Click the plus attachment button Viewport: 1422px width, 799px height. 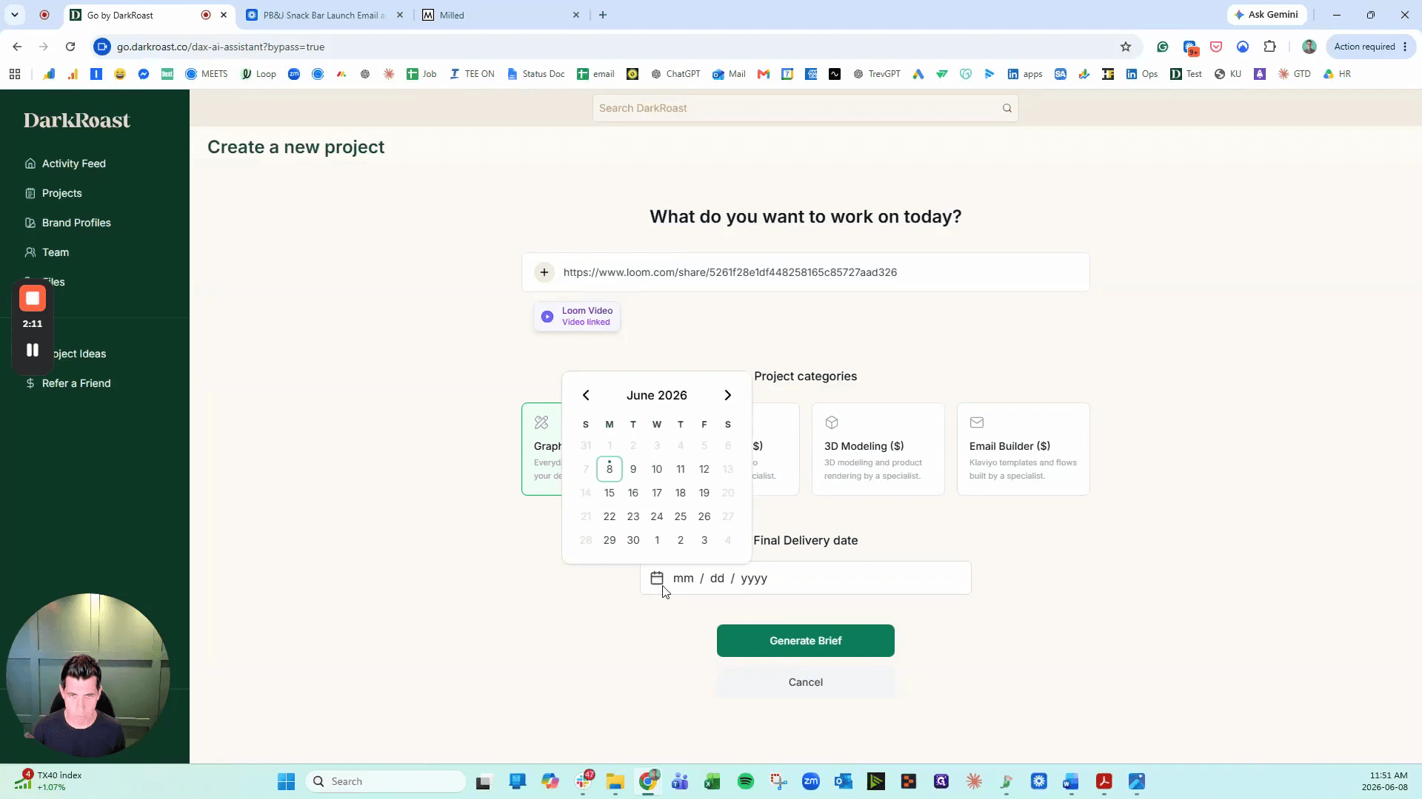pyautogui.click(x=544, y=272)
